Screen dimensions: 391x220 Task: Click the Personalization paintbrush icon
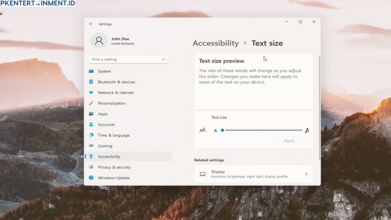pos(91,103)
